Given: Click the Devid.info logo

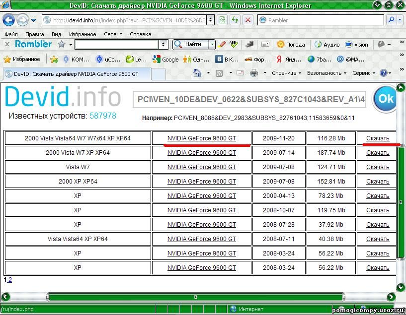Looking at the screenshot, I should 63,97.
